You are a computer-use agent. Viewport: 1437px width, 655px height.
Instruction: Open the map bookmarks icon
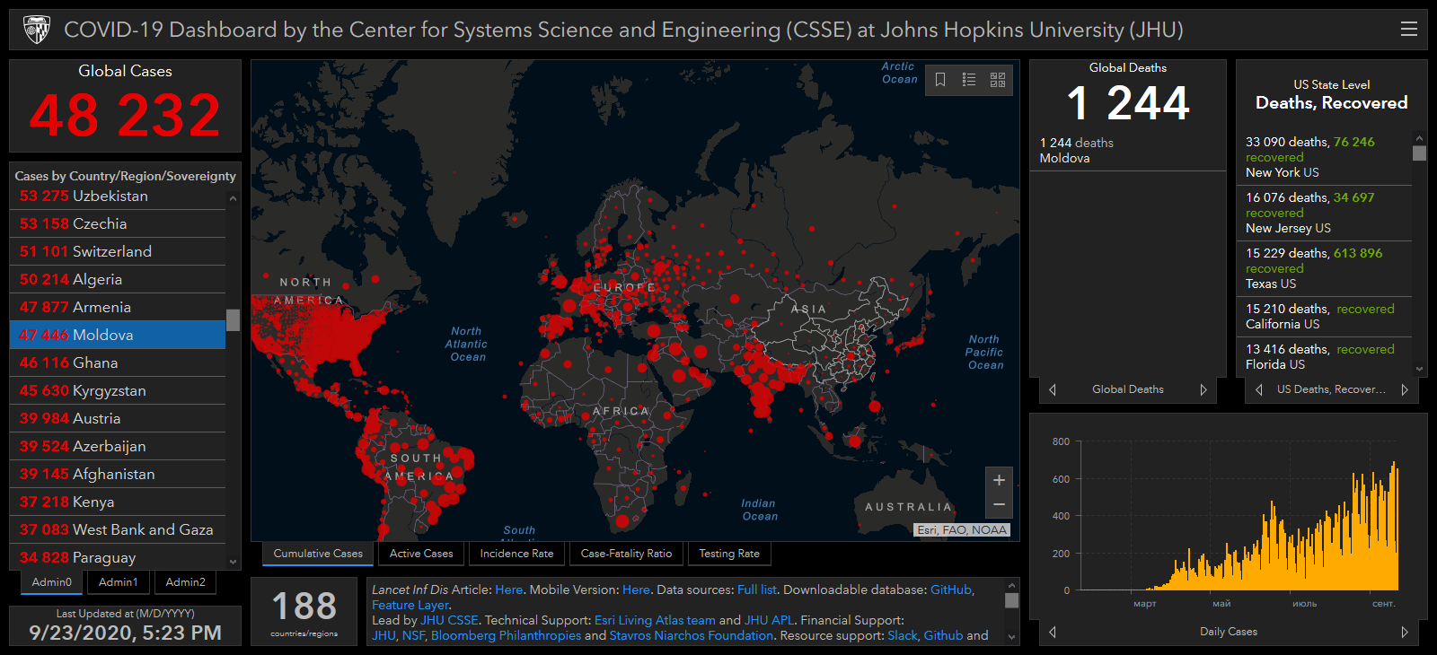pos(940,80)
